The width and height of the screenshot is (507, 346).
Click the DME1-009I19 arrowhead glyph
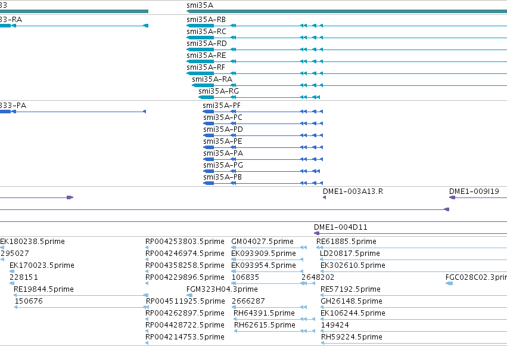click(452, 197)
